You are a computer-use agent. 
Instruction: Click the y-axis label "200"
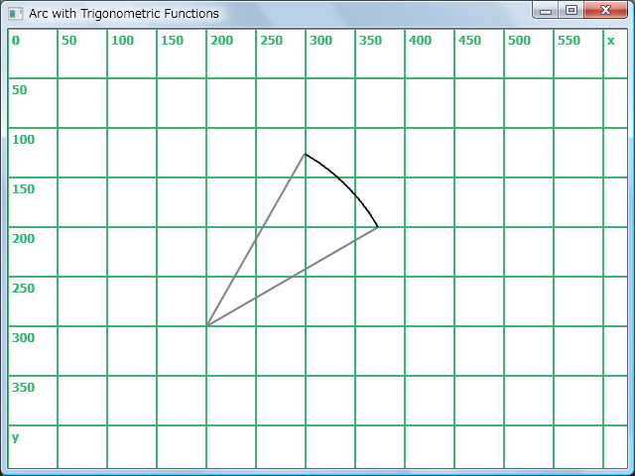24,239
